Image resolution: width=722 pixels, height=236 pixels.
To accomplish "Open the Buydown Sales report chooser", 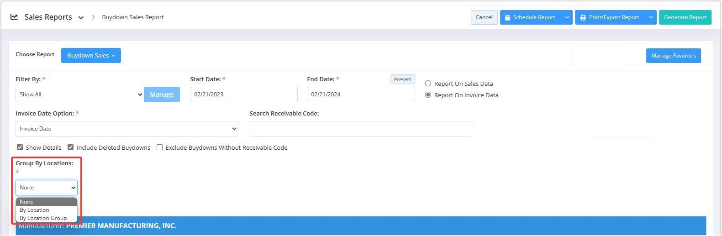I will pos(91,55).
